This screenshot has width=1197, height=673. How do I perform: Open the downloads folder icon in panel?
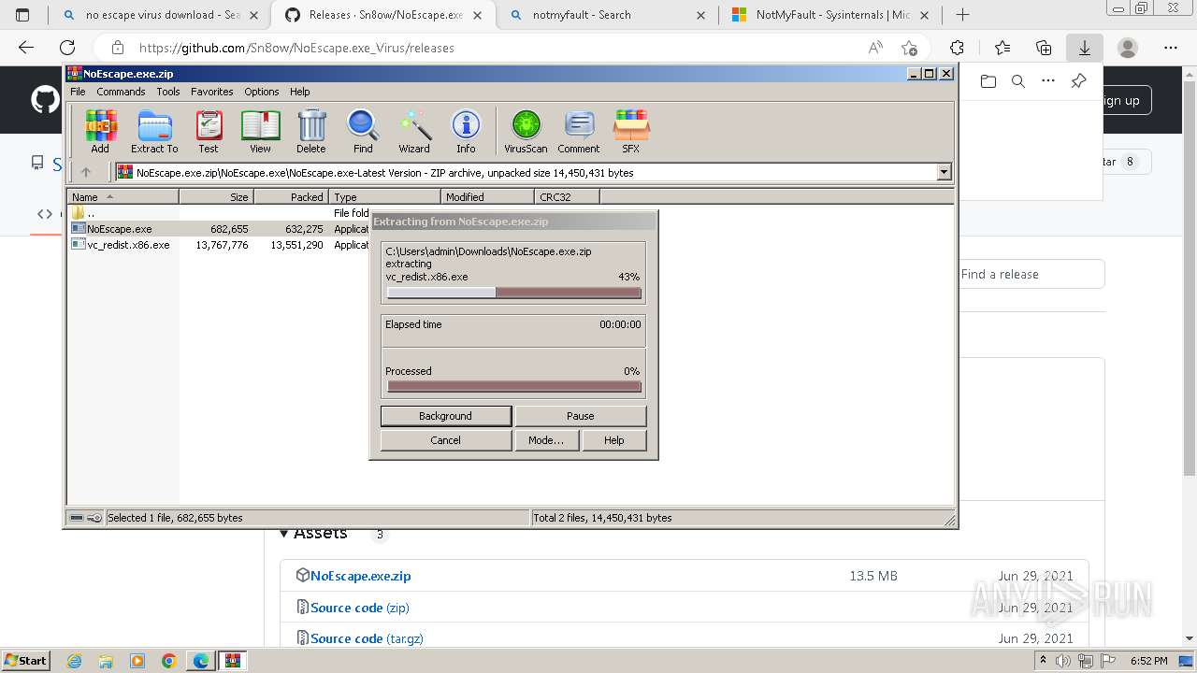pos(988,81)
